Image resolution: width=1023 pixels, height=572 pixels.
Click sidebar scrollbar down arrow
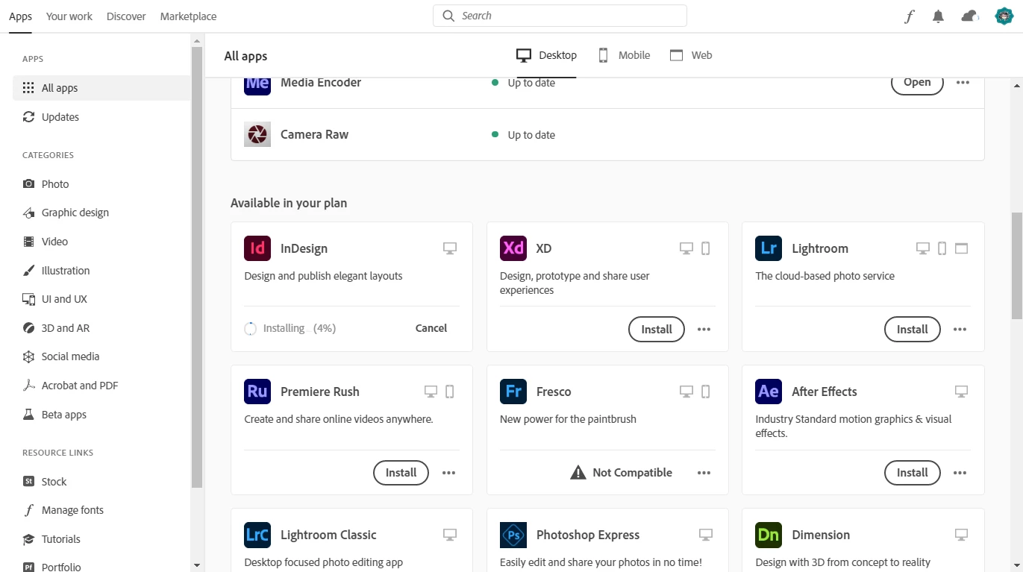click(197, 565)
